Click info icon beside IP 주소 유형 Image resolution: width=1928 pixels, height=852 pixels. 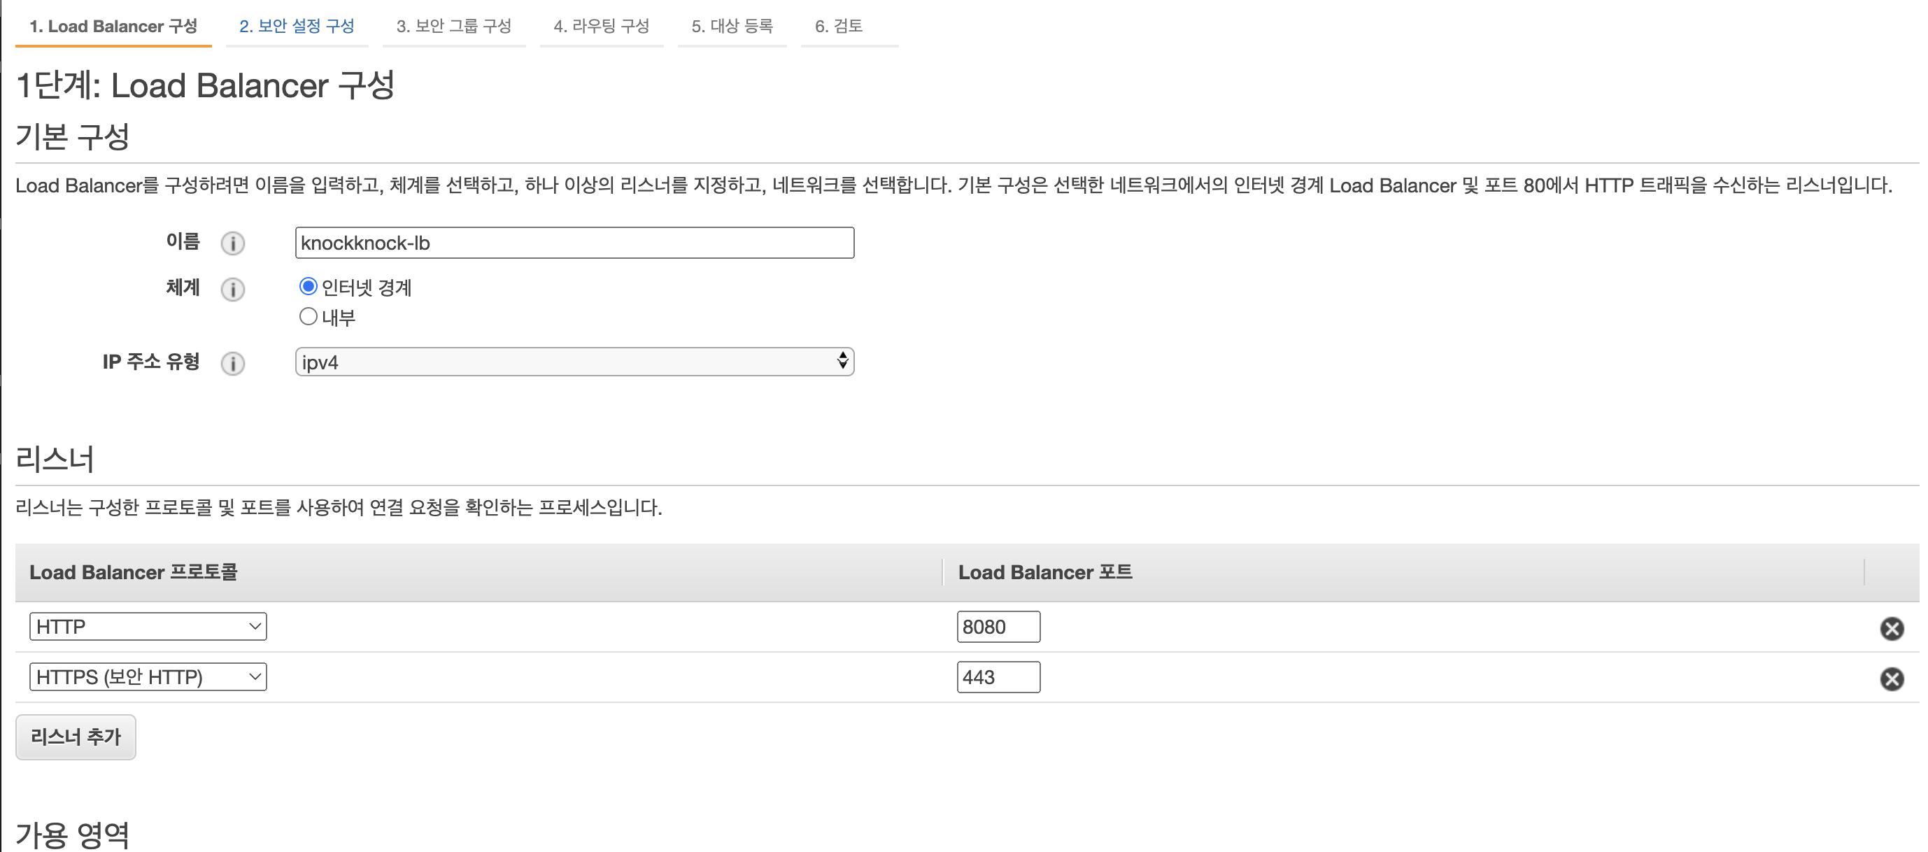pyautogui.click(x=233, y=363)
